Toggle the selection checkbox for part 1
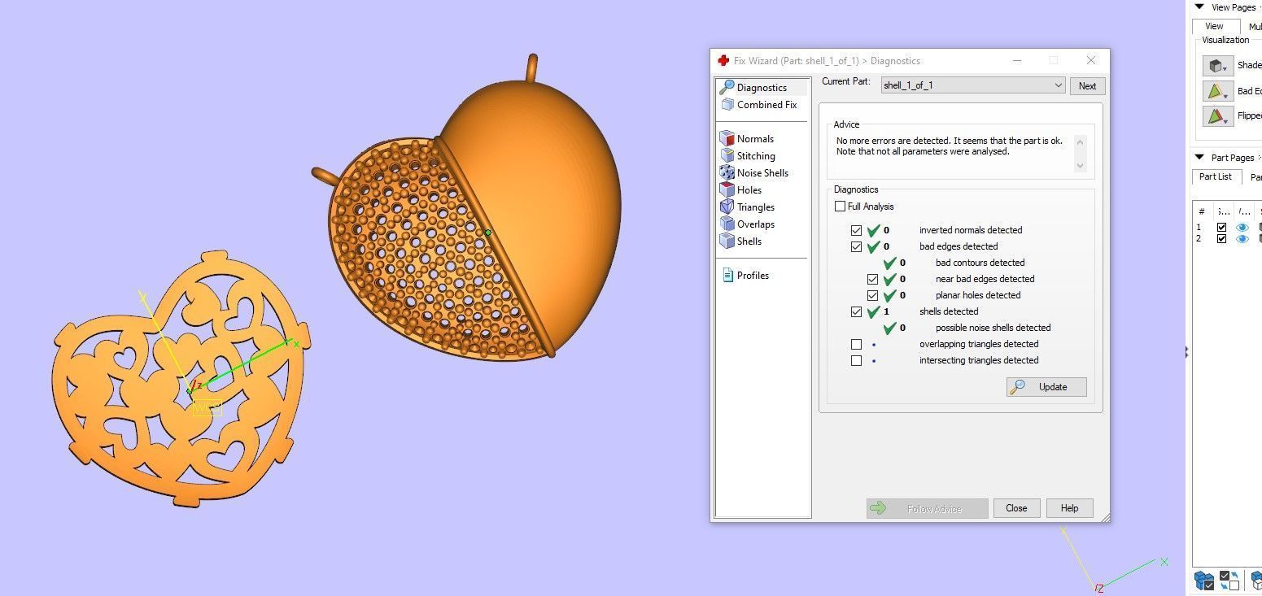This screenshot has width=1262, height=596. [x=1221, y=228]
